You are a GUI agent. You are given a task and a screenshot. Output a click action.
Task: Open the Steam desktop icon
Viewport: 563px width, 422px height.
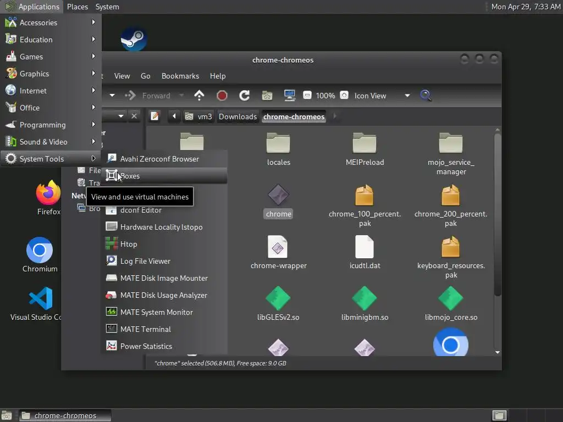point(134,39)
